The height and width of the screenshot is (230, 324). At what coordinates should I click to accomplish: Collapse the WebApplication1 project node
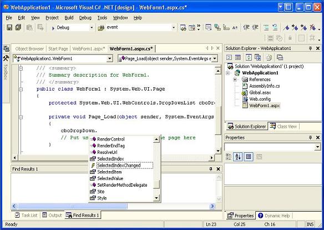227,73
